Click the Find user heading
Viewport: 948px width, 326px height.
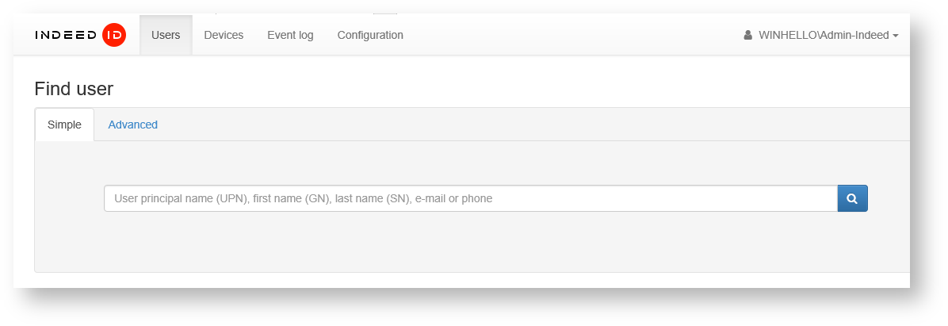point(74,88)
